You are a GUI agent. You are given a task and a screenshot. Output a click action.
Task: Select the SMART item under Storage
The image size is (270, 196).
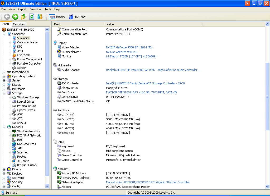coord(22,123)
